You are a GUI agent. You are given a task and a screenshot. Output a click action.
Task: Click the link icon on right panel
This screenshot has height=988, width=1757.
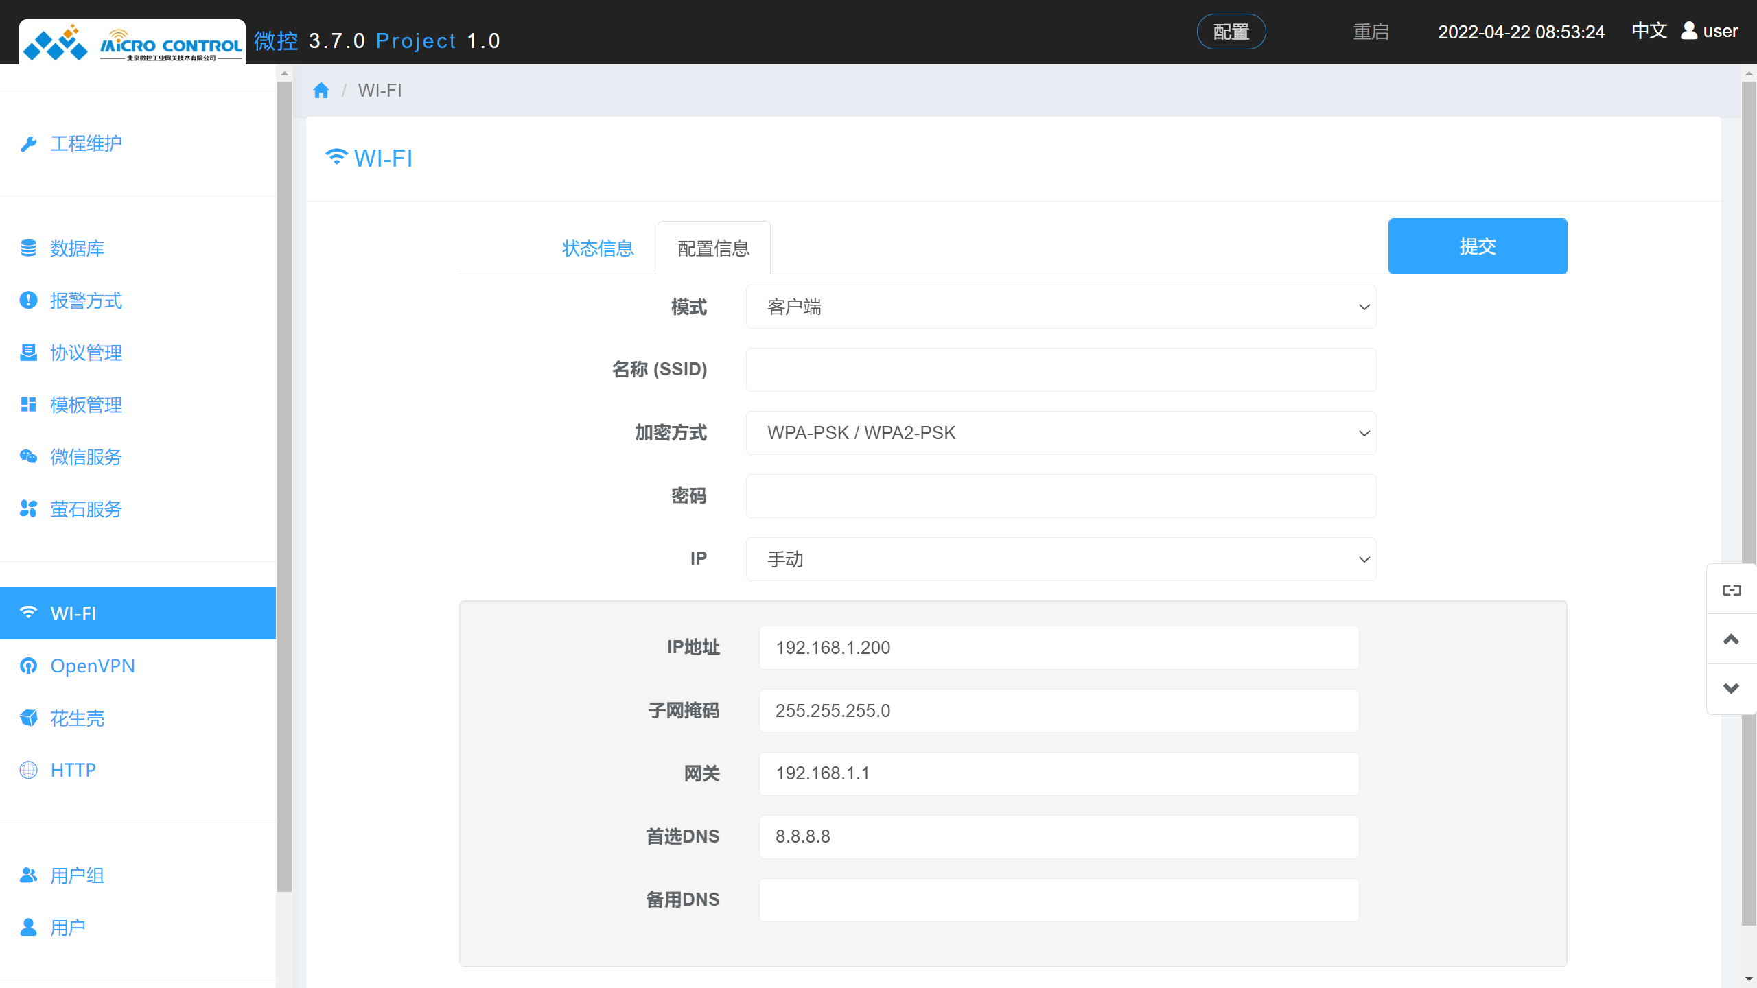tap(1731, 590)
